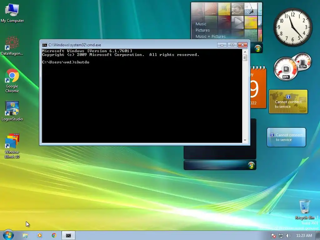320x240 pixels.
Task: Select Music + Pictures in the Media Center gadget
Action: pos(210,37)
